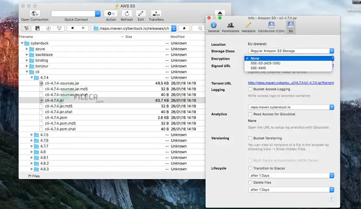
Task: Show connection history clock icon
Action: tap(48, 28)
